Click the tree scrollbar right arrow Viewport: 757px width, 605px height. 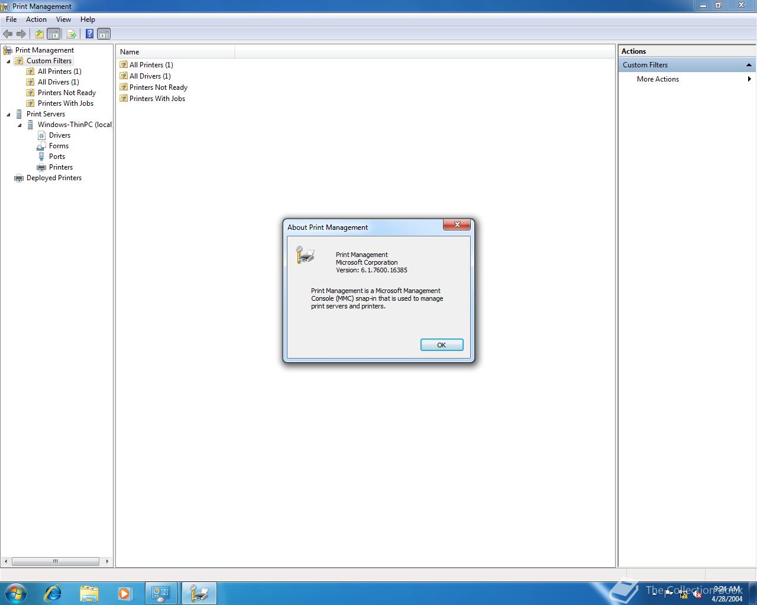click(107, 561)
